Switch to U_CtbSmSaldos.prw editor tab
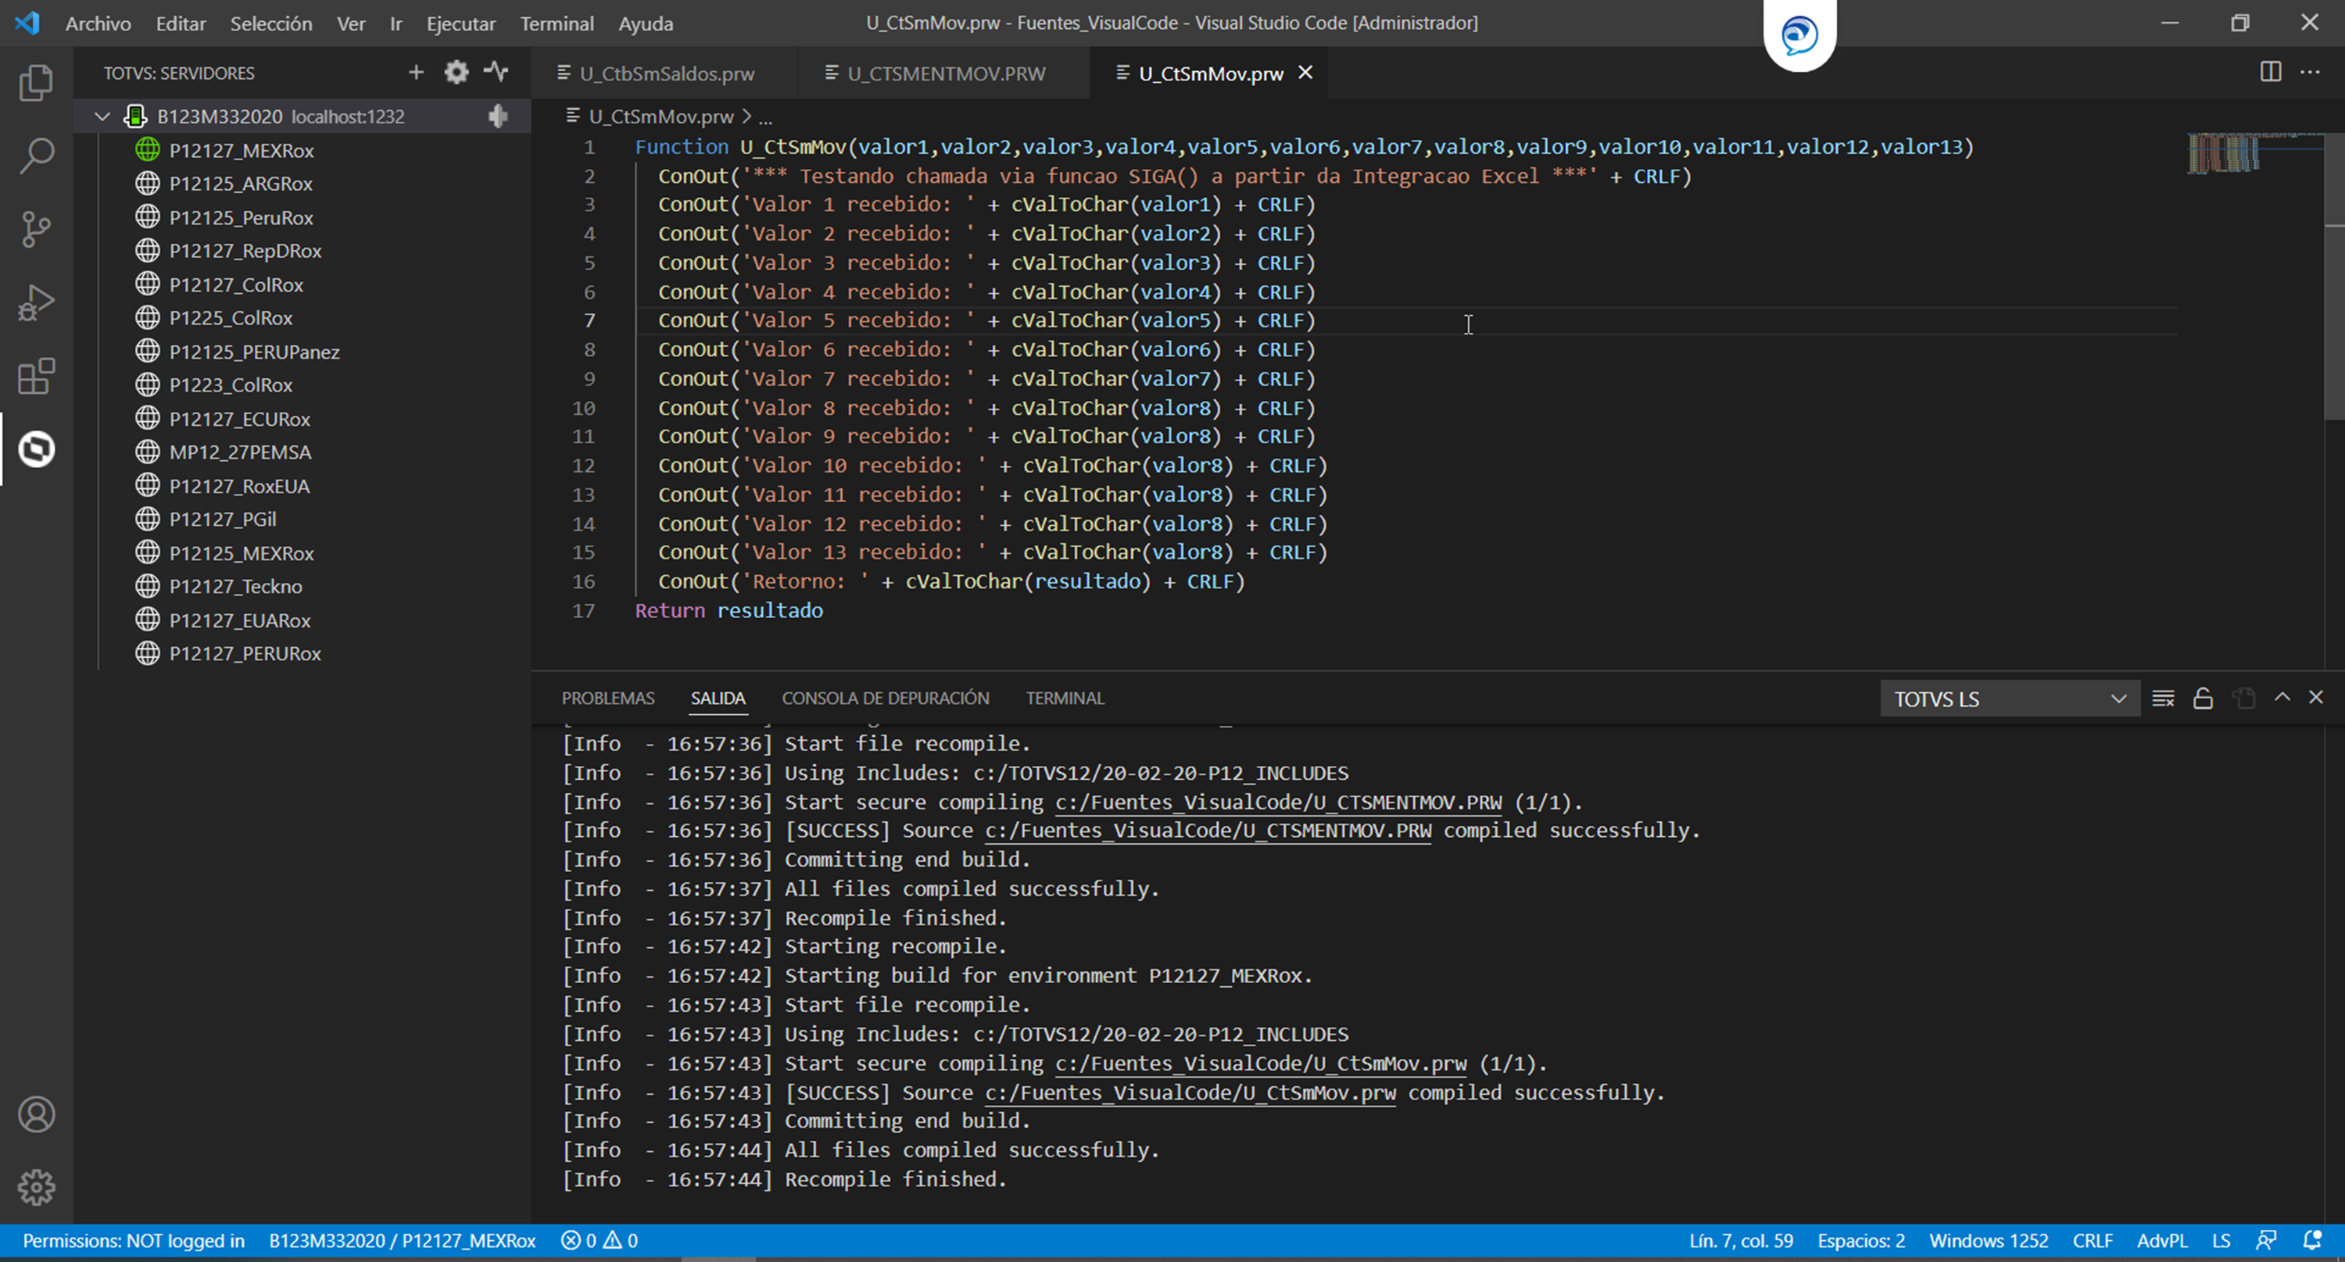The image size is (2345, 1262). (664, 73)
